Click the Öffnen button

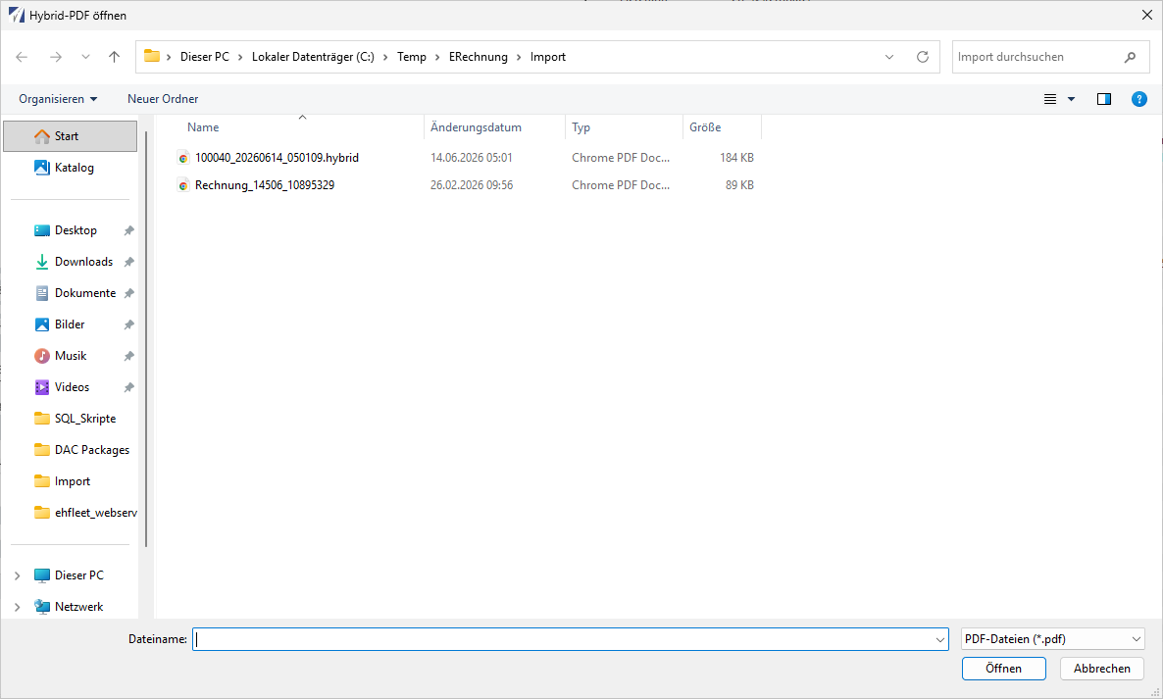pos(1003,669)
